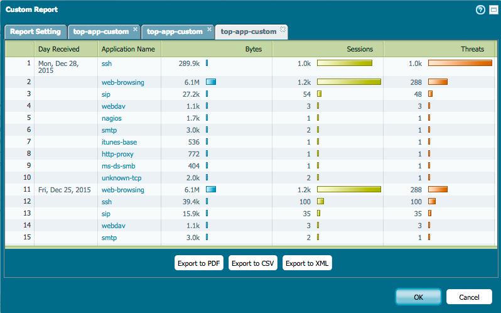Export the report to CSV

tap(253, 263)
